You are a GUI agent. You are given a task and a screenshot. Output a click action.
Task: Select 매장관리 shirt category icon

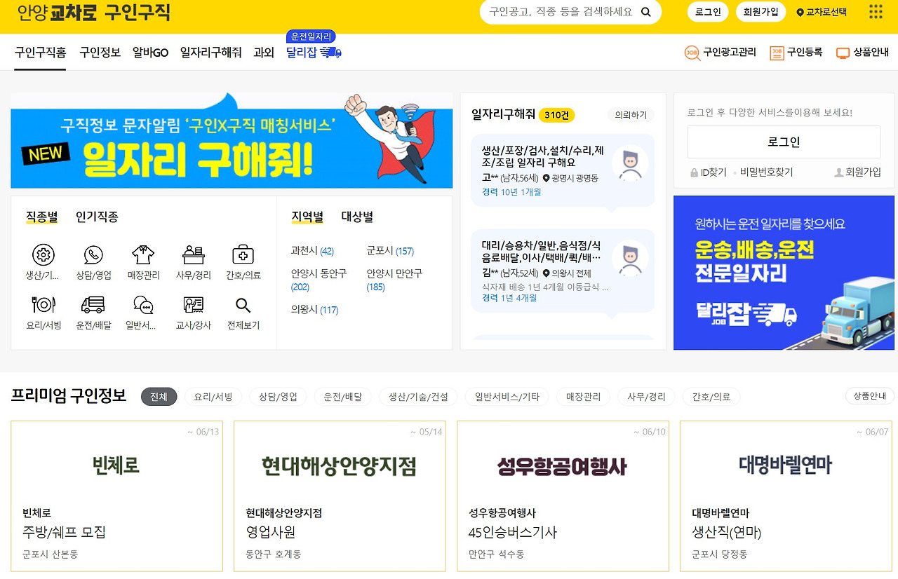143,254
